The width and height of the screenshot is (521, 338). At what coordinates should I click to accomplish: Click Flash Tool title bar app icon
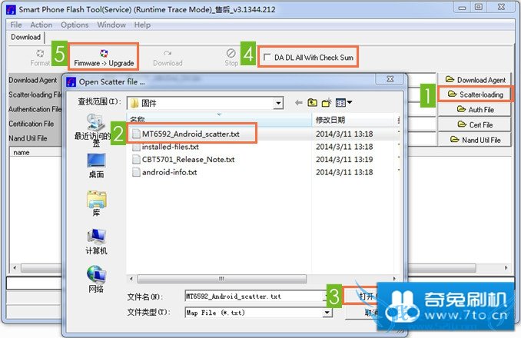pyautogui.click(x=11, y=10)
